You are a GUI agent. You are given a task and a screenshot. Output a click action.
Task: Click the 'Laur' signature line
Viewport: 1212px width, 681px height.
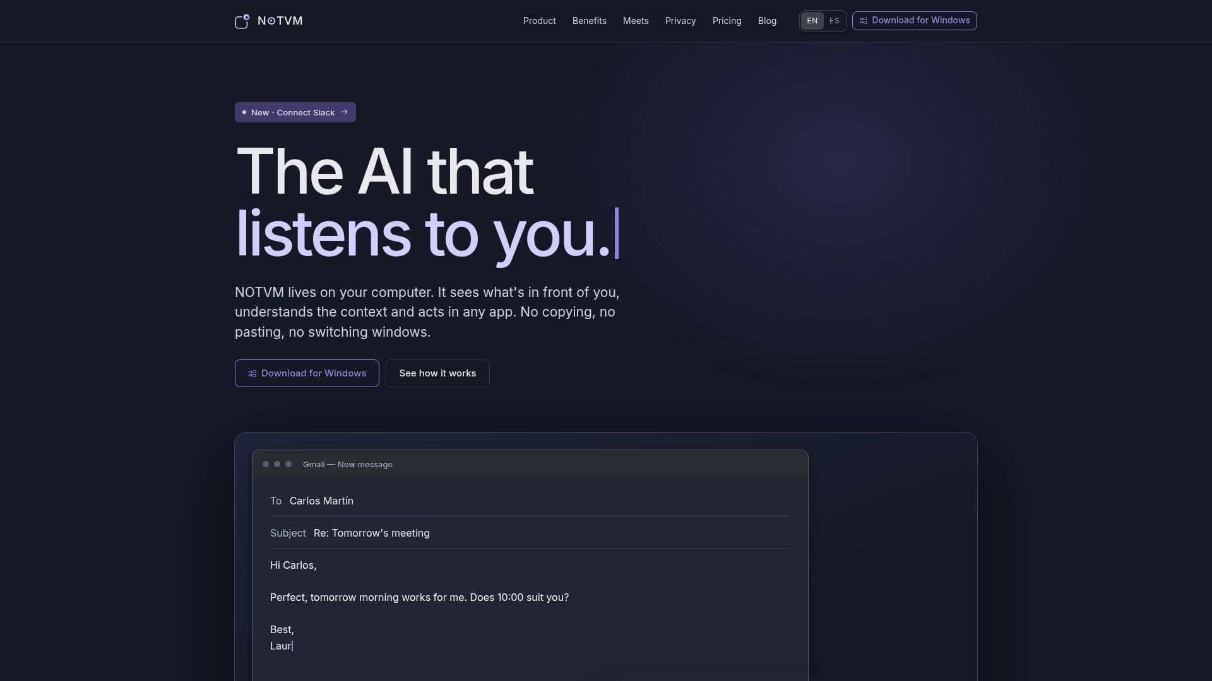282,646
